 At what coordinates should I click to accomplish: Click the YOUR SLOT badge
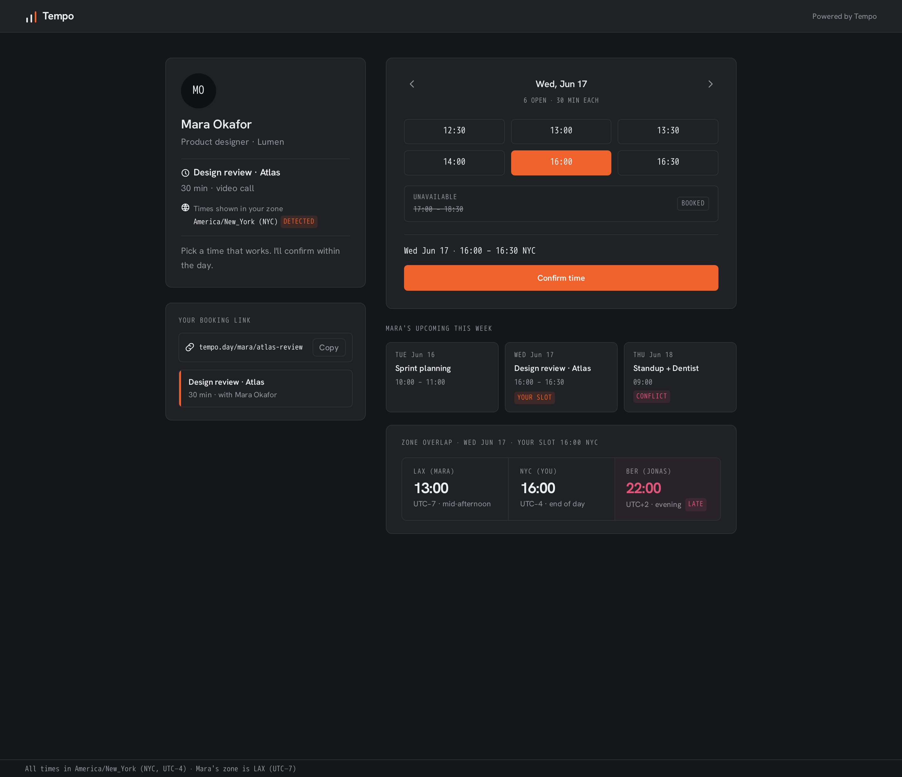click(x=534, y=397)
